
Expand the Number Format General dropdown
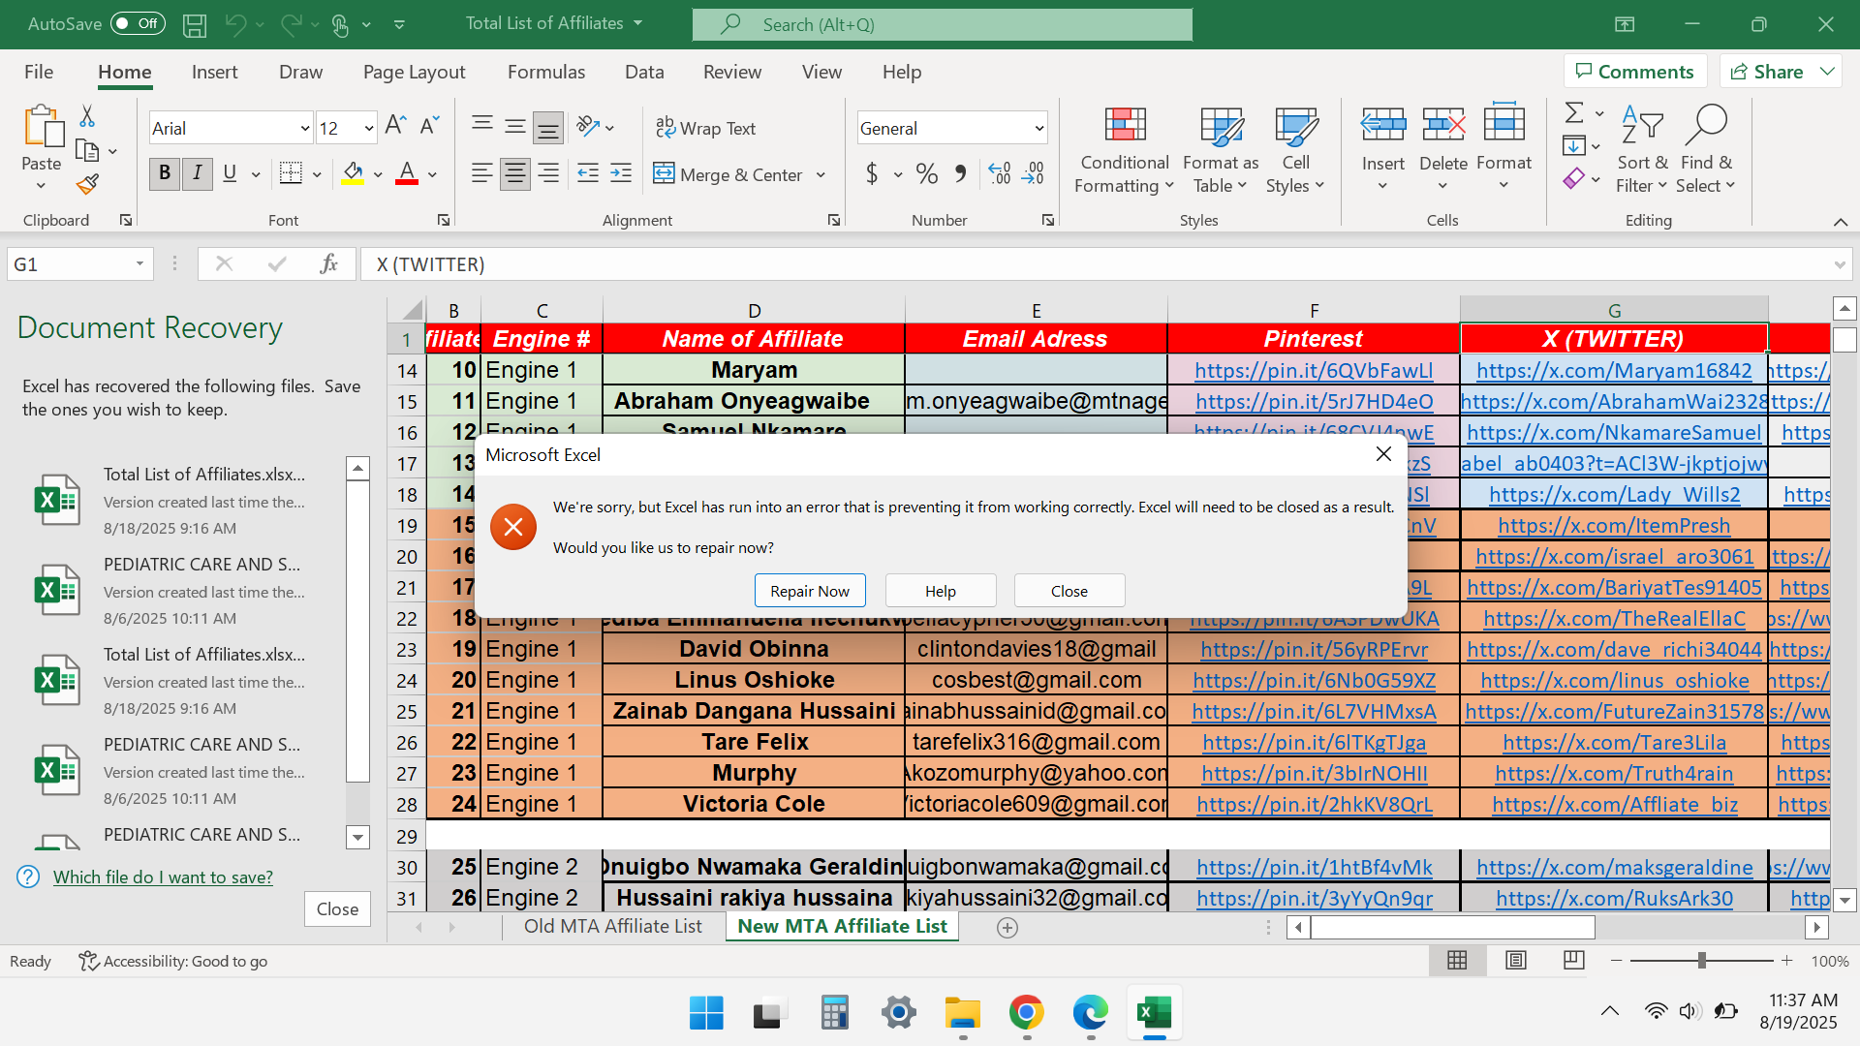tap(1038, 128)
